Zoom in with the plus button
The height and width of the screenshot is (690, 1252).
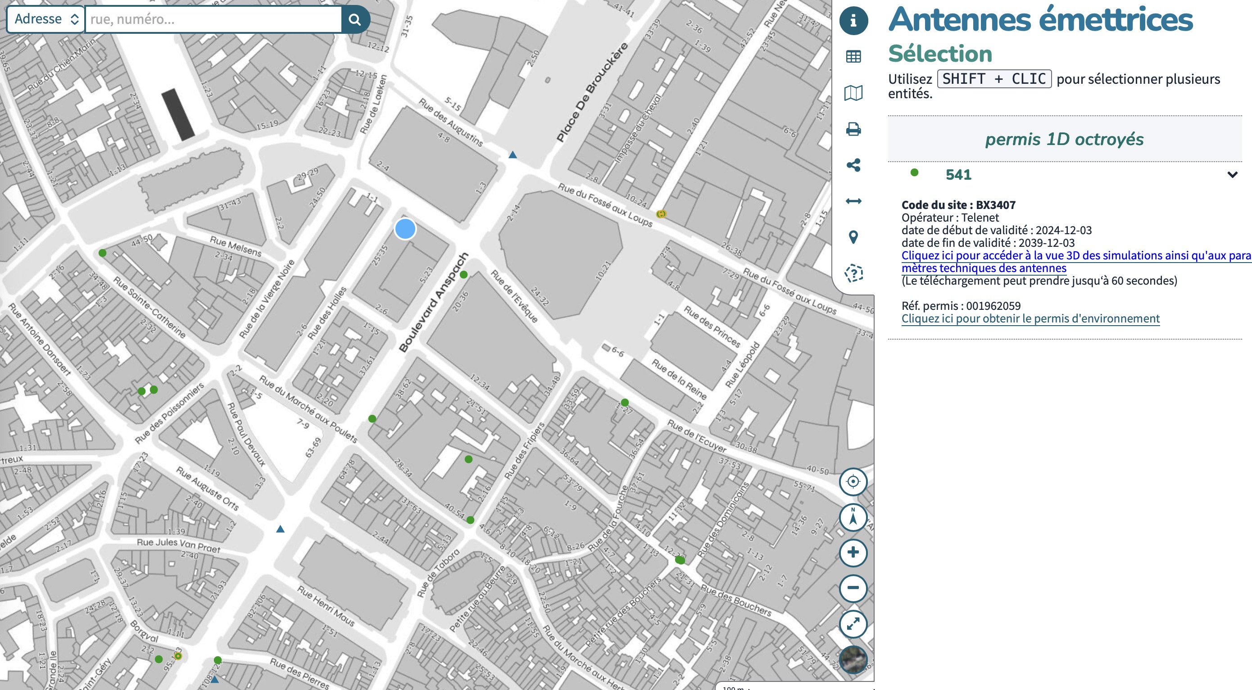tap(853, 553)
